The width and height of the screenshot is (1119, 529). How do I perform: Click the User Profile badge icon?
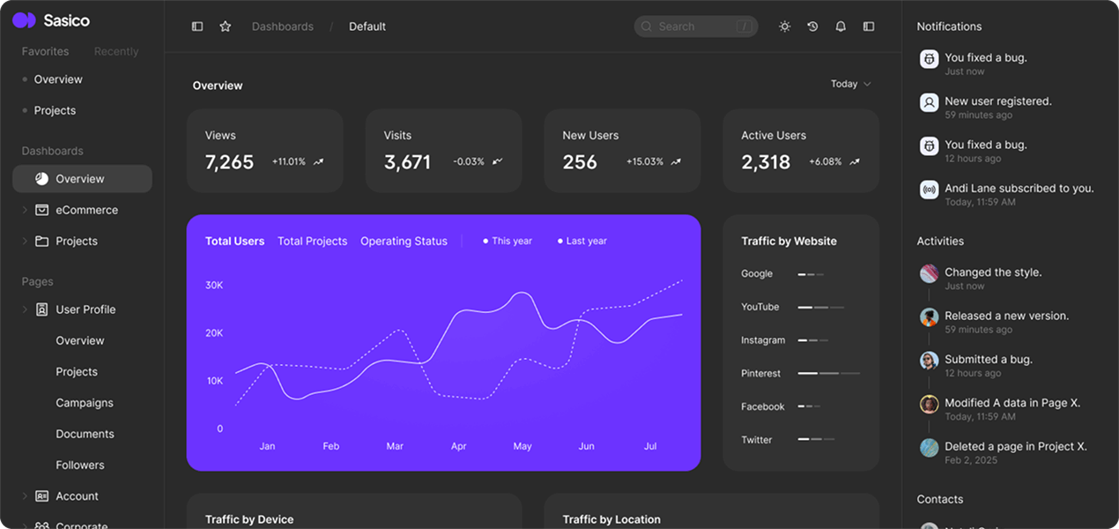(41, 309)
